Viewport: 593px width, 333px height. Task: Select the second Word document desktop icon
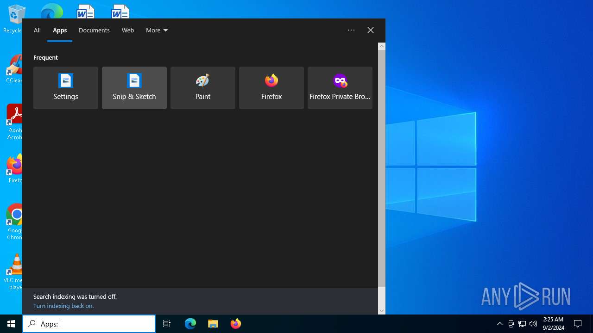(120, 11)
